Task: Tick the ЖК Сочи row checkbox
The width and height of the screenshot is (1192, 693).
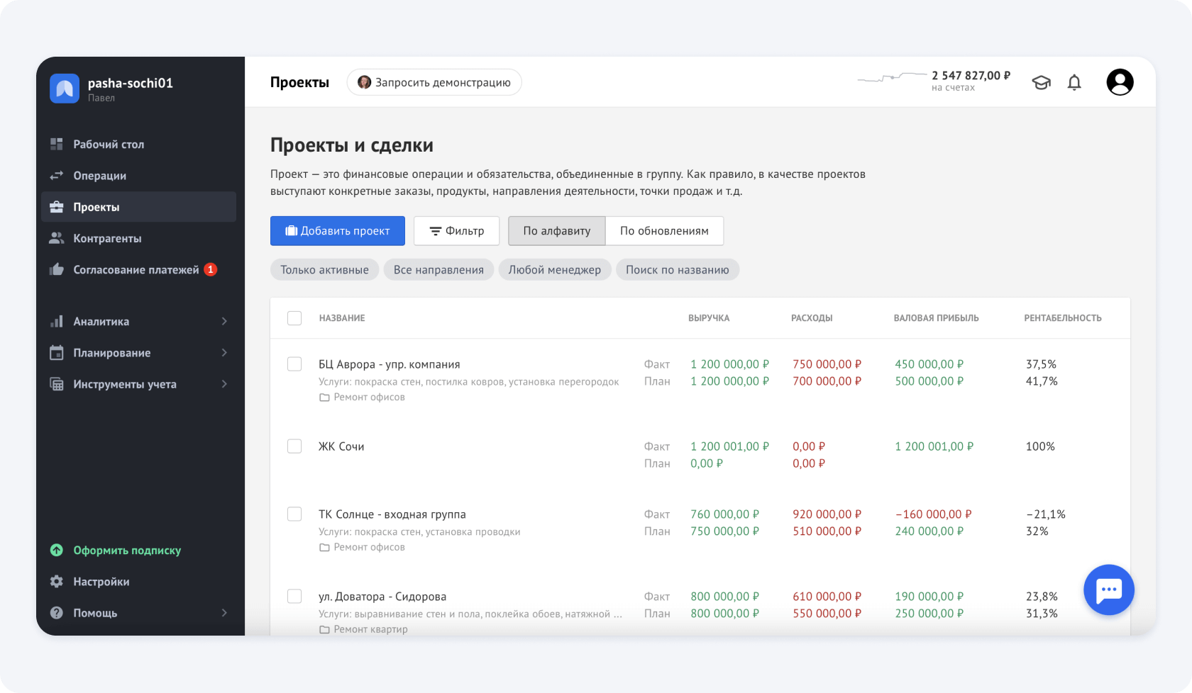Action: pos(294,446)
